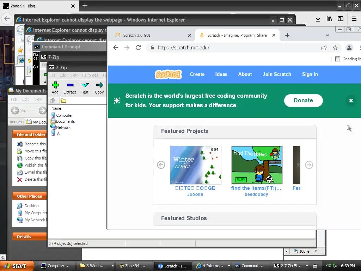Viewport: 361px width, 271px height.
Task: Click Extract in the 7-Zip toolbar
Action: 70,88
